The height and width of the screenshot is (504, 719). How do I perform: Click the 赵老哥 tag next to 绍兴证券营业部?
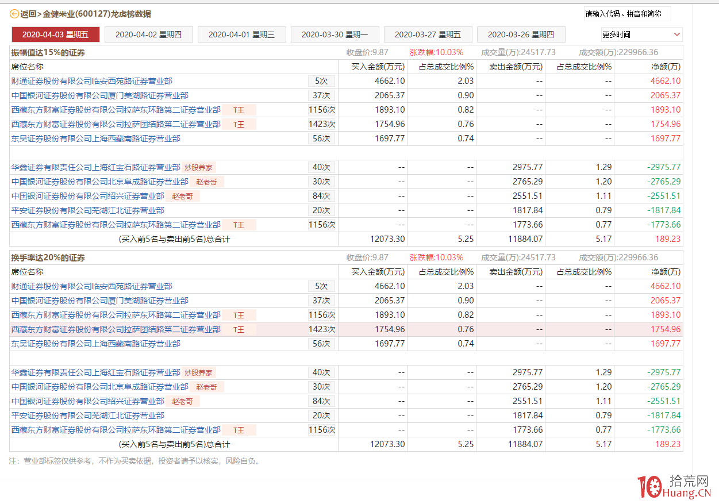(182, 195)
